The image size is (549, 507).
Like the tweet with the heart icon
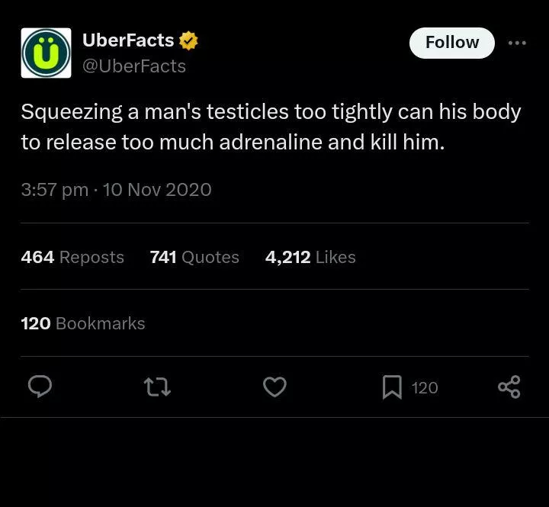[274, 387]
